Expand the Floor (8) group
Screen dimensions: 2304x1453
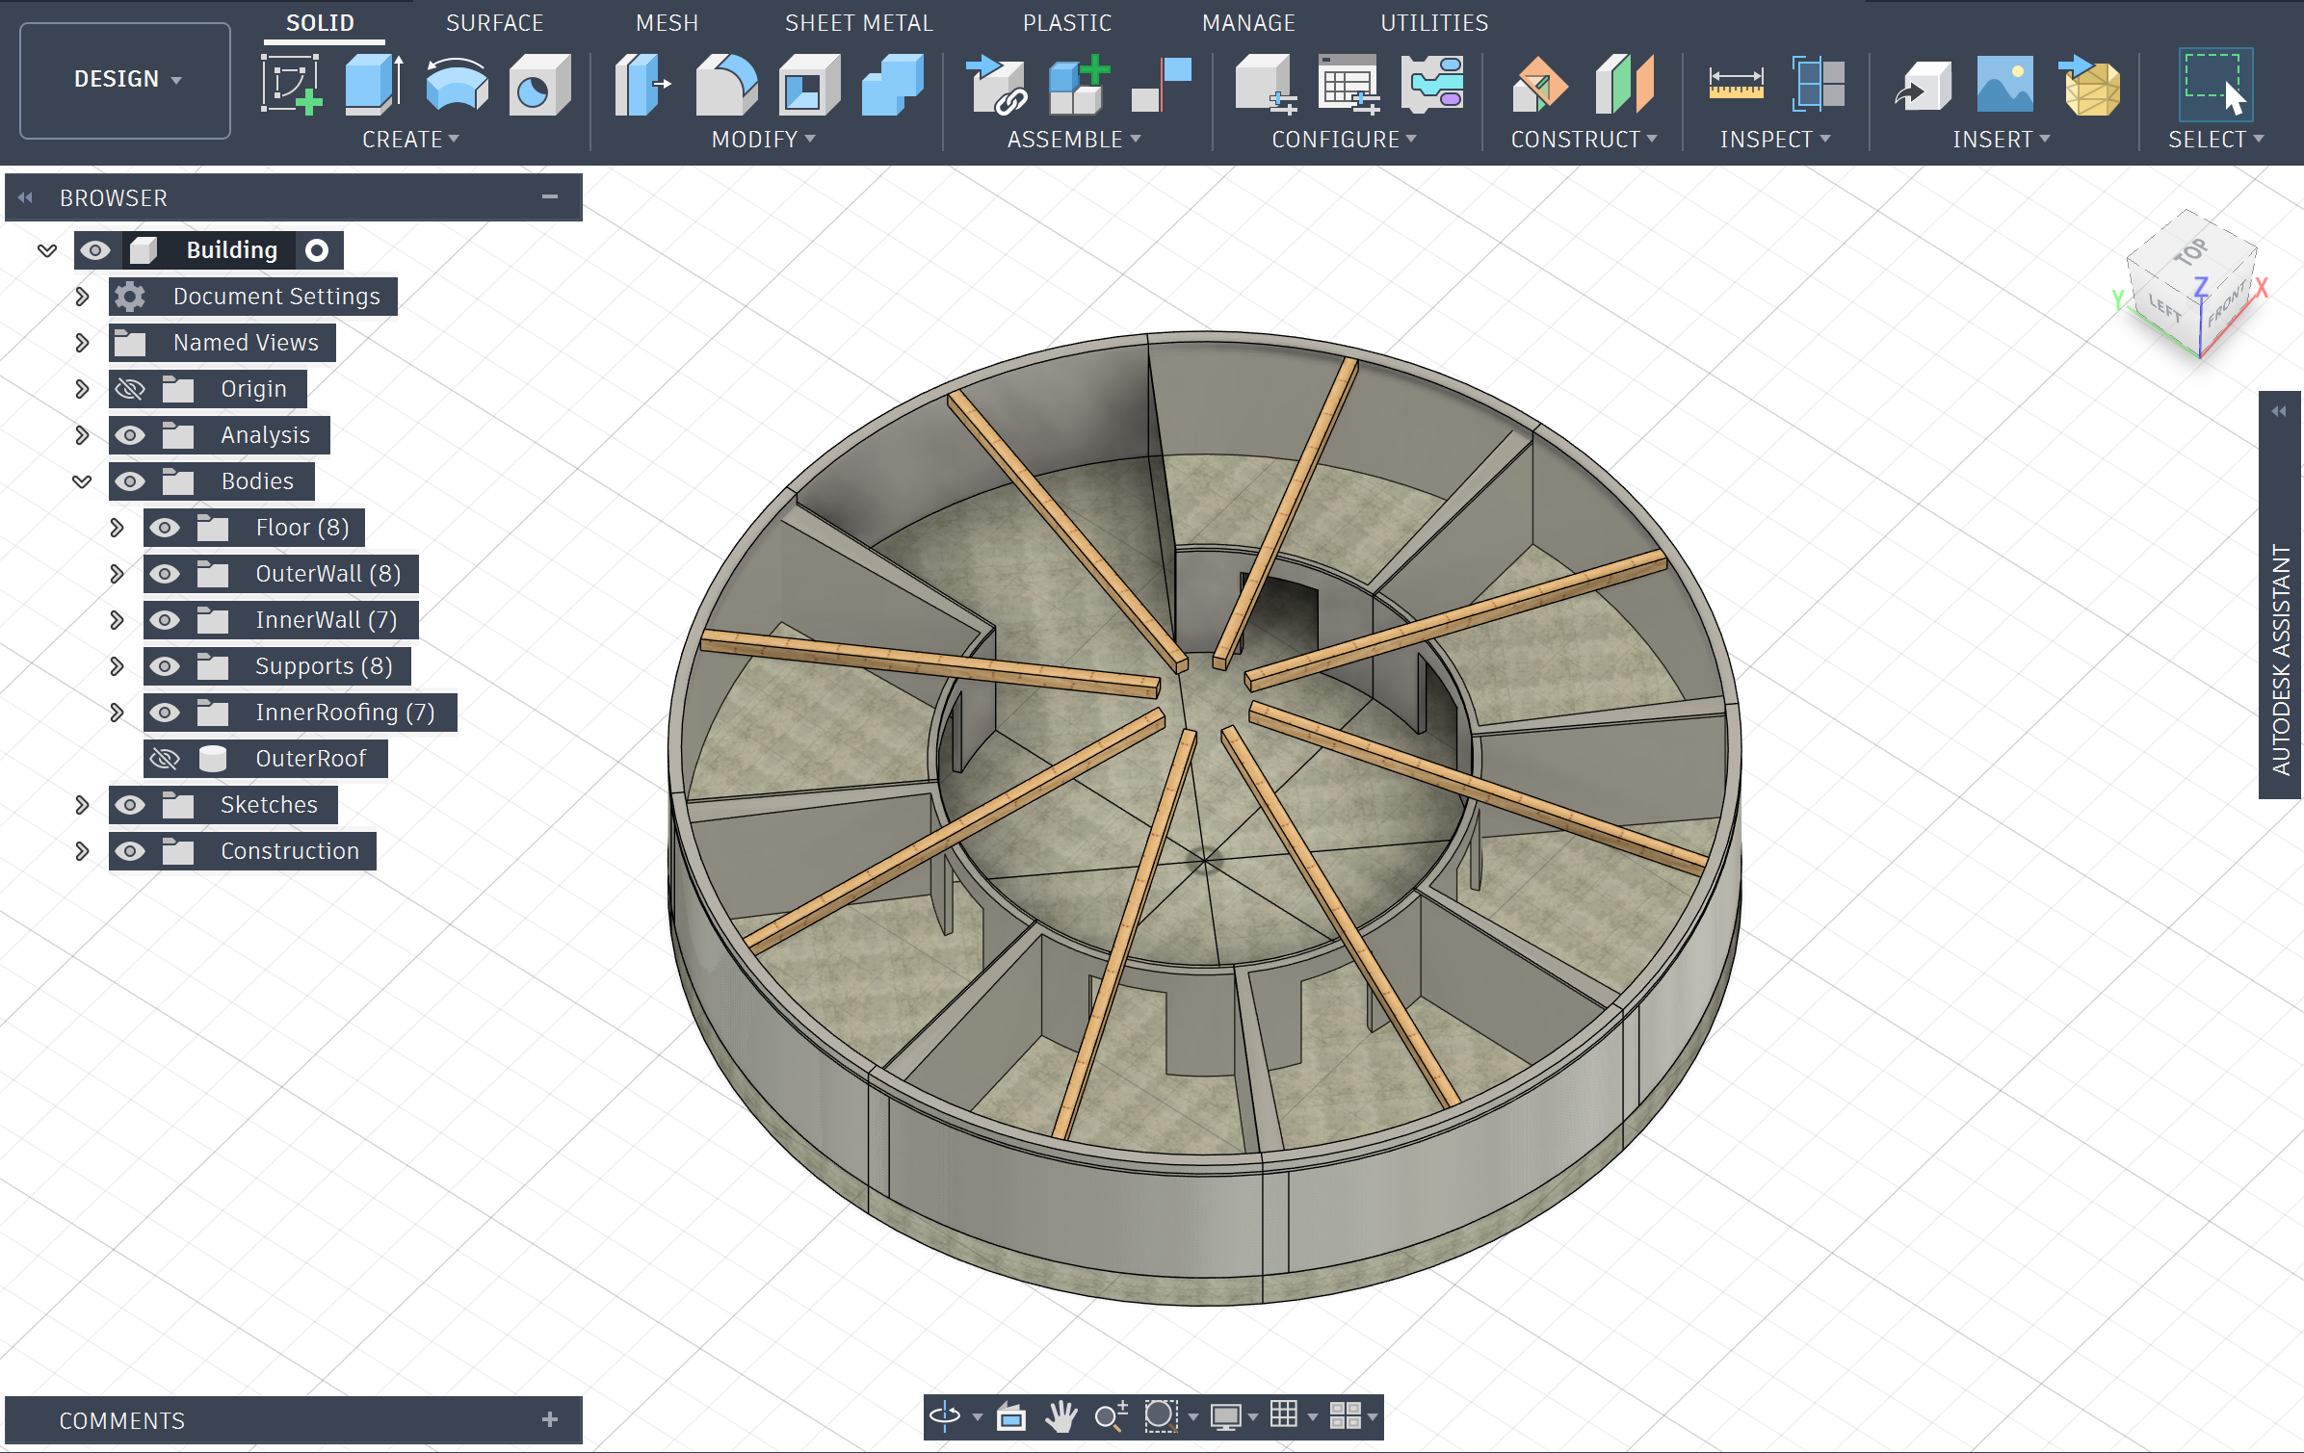pos(117,528)
